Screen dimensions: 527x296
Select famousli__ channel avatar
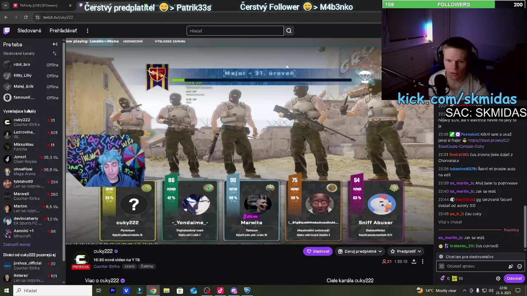(x=7, y=97)
